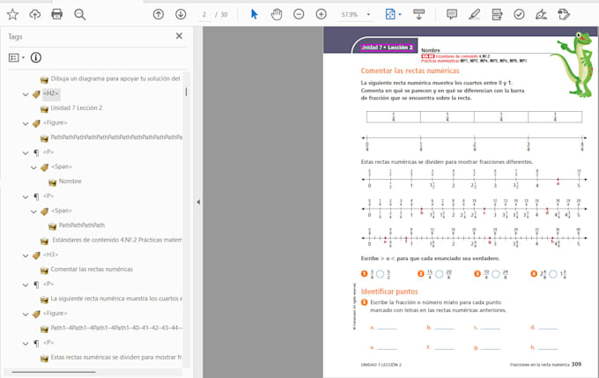Select the Path1–4Path1–4 content item
The image size is (599, 378).
(x=116, y=328)
